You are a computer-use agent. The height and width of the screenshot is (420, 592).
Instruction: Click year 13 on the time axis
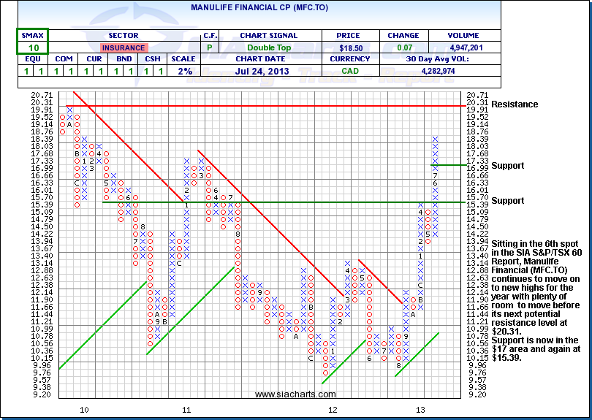pos(420,410)
